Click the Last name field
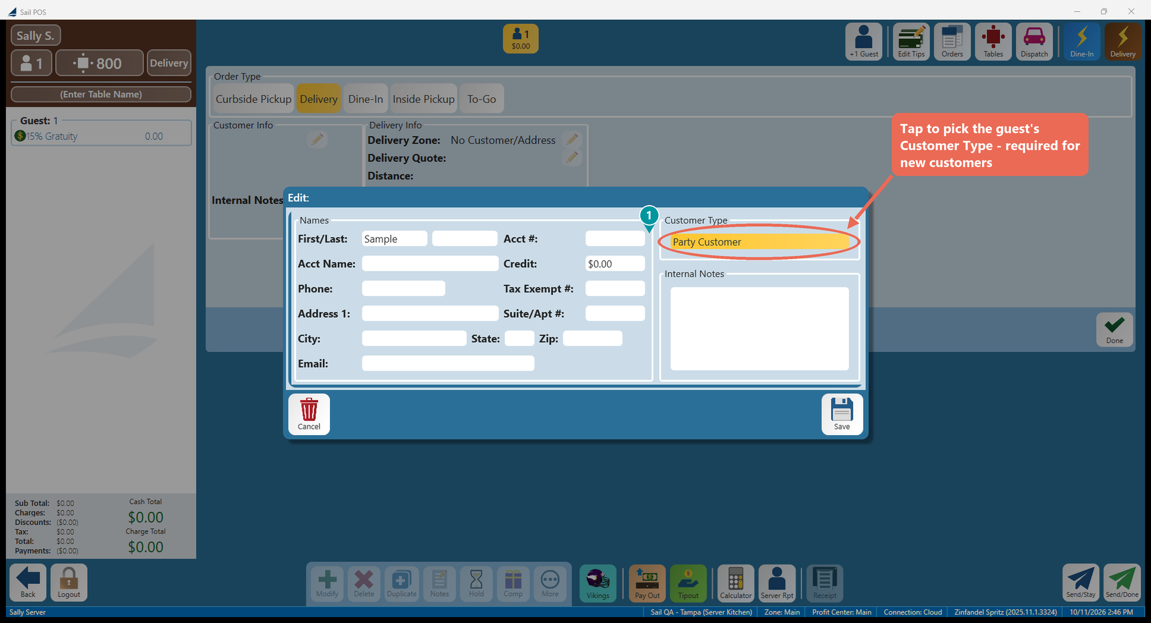Viewport: 1151px width, 623px height. pos(464,238)
